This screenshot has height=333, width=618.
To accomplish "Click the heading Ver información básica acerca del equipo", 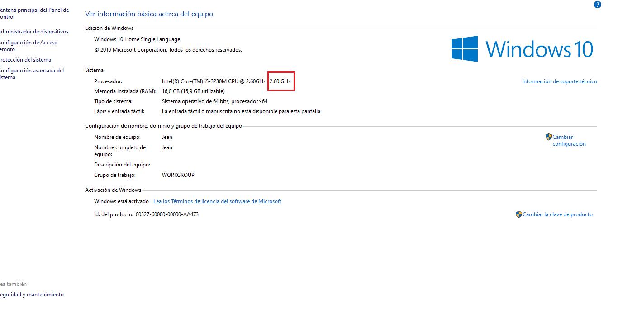I will [149, 14].
